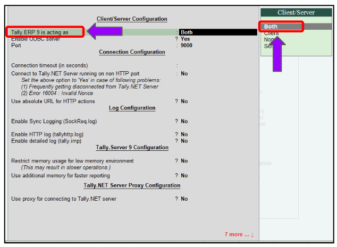The image size is (337, 247).
Task: Click the 'Connection Configuration' heading
Action: (132, 52)
